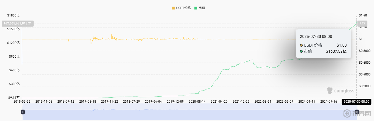Click the blue range selector area
Viewport: 374px width, 121px height.
tap(190, 112)
